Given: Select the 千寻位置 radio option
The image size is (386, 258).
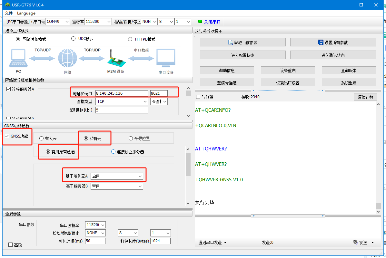Looking at the screenshot, I should 131,139.
